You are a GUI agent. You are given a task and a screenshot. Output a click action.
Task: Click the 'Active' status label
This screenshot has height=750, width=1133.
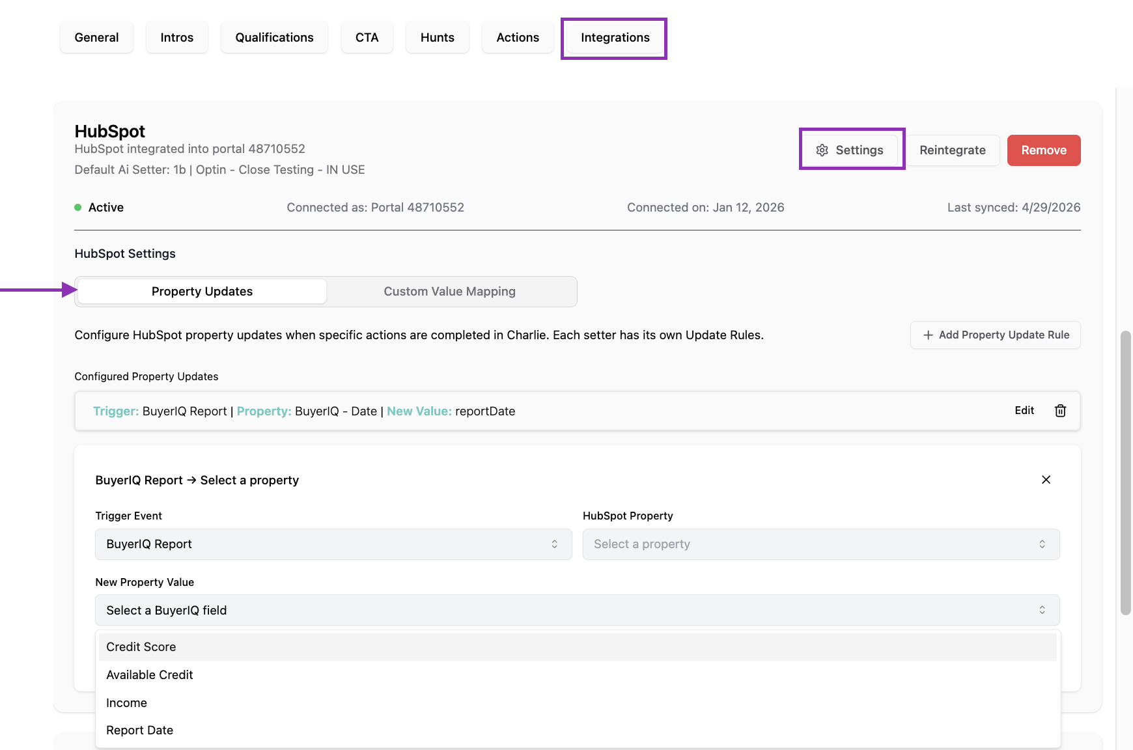click(x=106, y=208)
